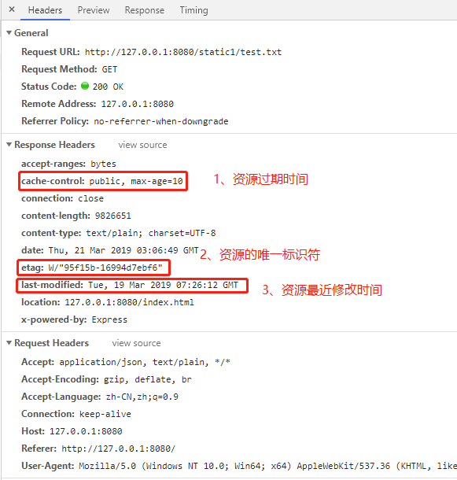Collapse the General section triangle
Image resolution: width=457 pixels, height=480 pixels.
coord(9,33)
